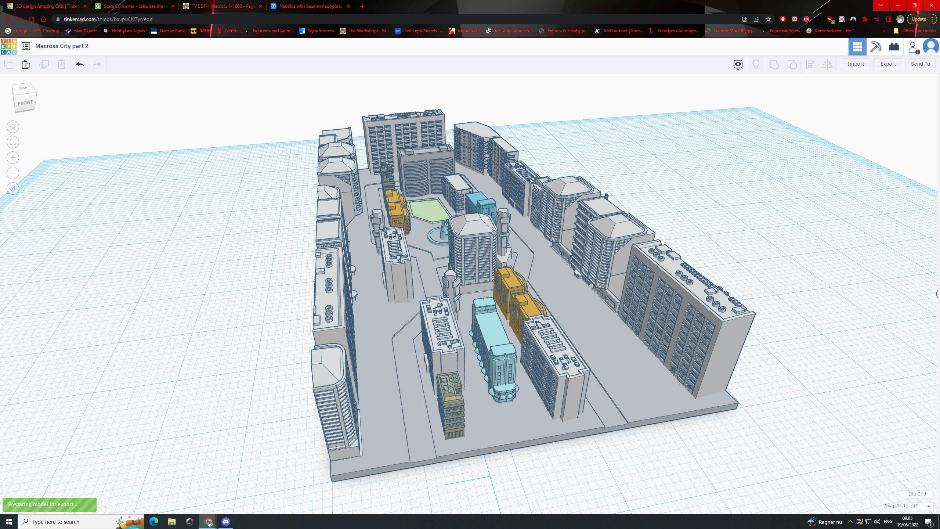Click taskbar search box
The image size is (940, 529).
pos(81,522)
